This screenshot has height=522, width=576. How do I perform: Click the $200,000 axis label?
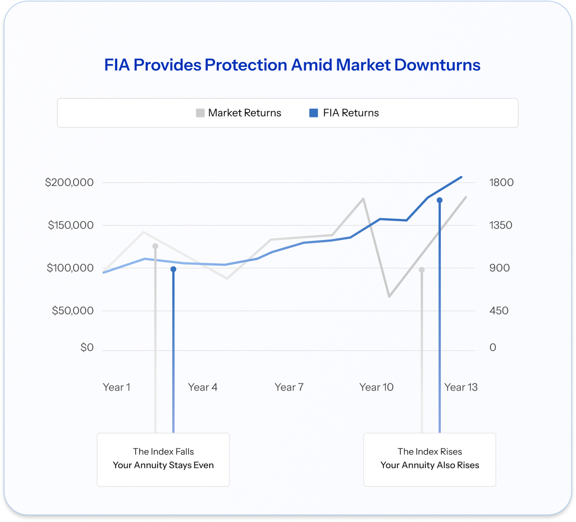pyautogui.click(x=70, y=182)
